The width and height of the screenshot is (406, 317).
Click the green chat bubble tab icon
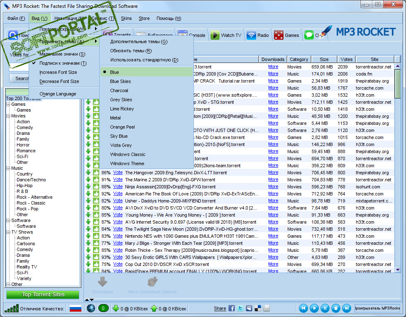309,35
